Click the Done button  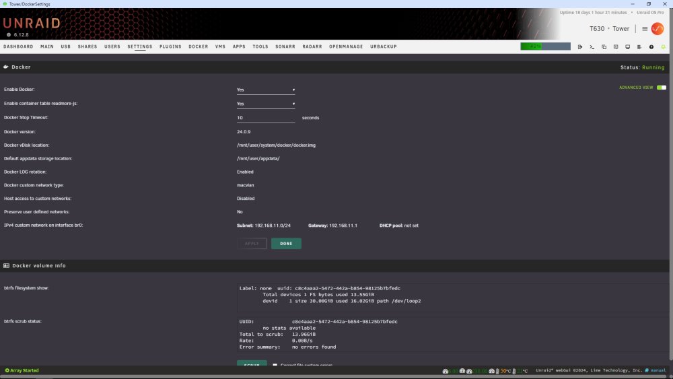click(286, 244)
